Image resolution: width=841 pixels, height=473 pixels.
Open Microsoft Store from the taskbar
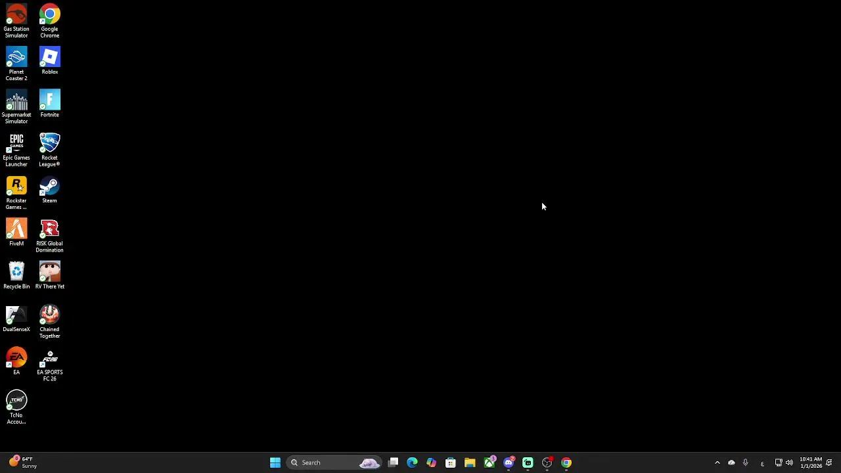click(x=451, y=462)
